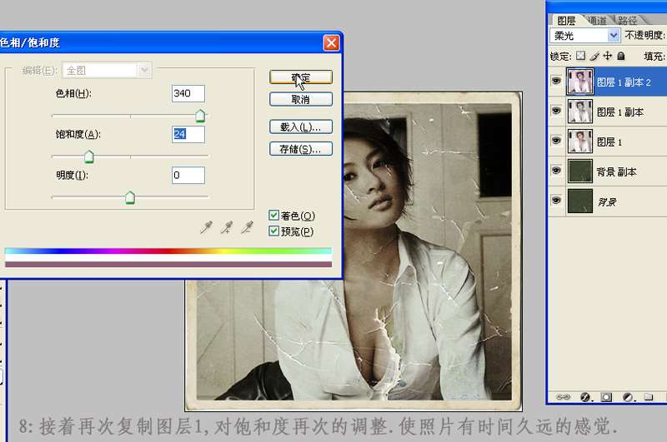
Task: Hide the 图层 1 副本 2 layer
Action: (556, 82)
